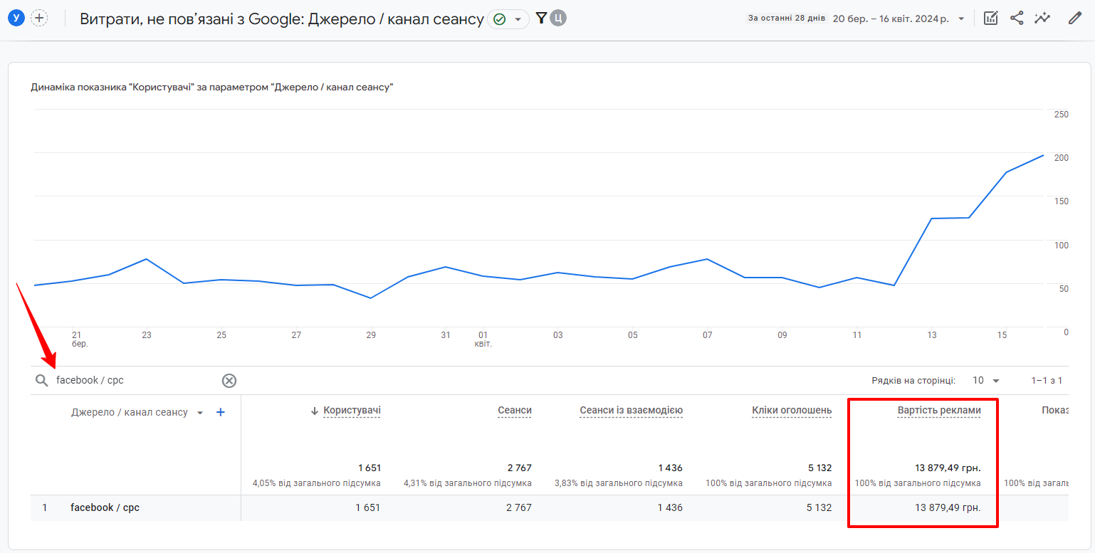
Task: Click the customize report chart icon
Action: click(990, 19)
